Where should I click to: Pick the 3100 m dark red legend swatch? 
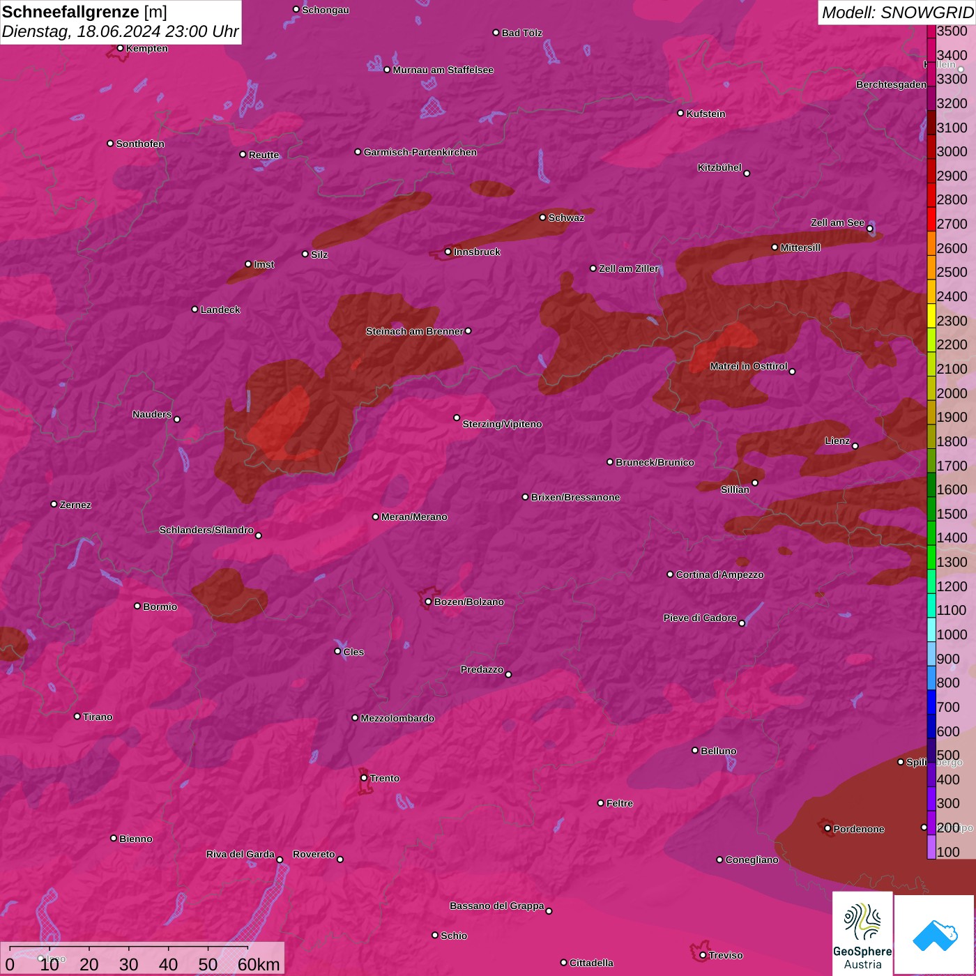pos(931,123)
